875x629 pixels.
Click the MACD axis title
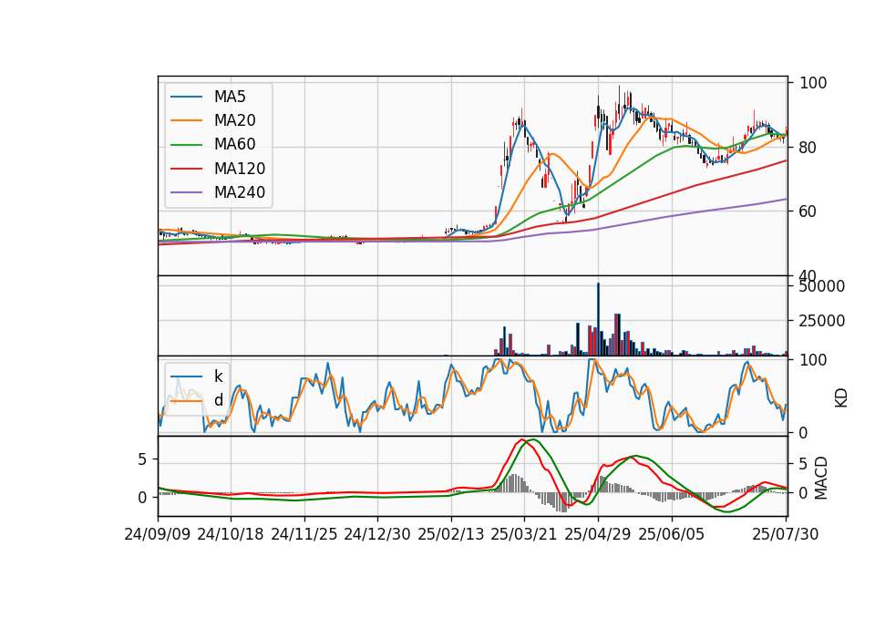click(821, 478)
